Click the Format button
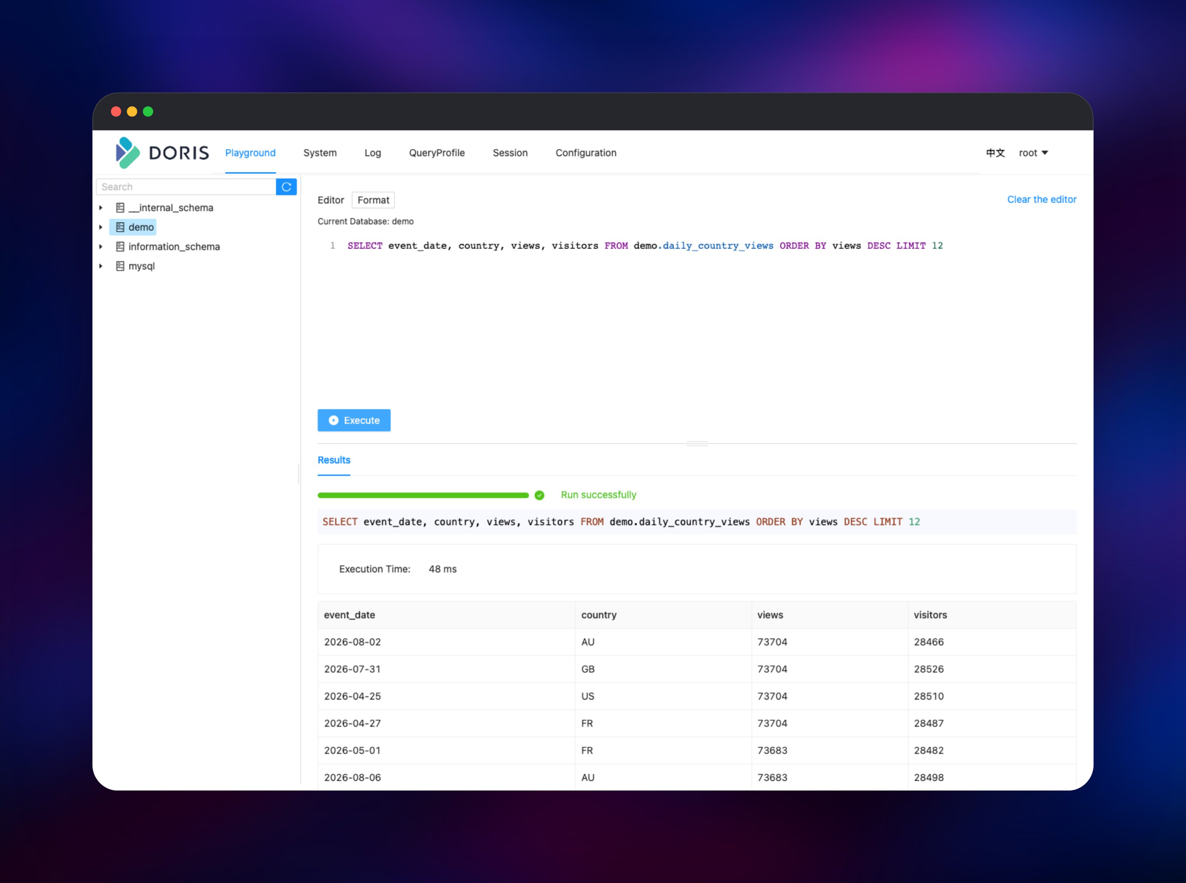The width and height of the screenshot is (1186, 883). click(x=373, y=200)
